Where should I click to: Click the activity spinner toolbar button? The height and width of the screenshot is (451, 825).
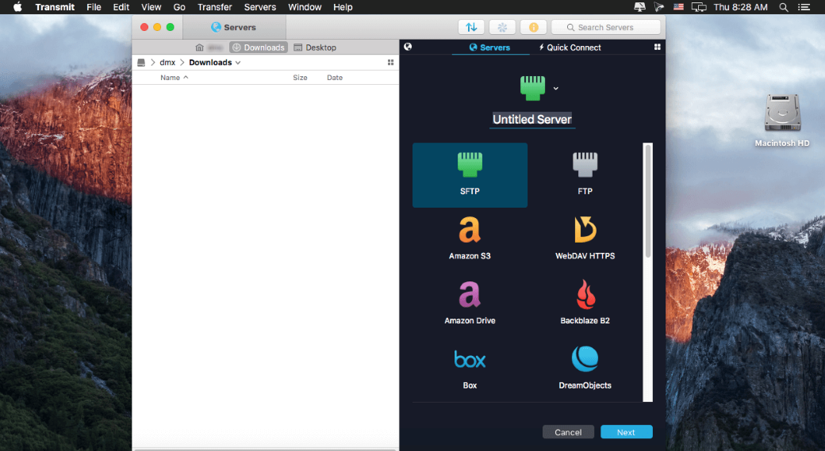[x=502, y=27]
